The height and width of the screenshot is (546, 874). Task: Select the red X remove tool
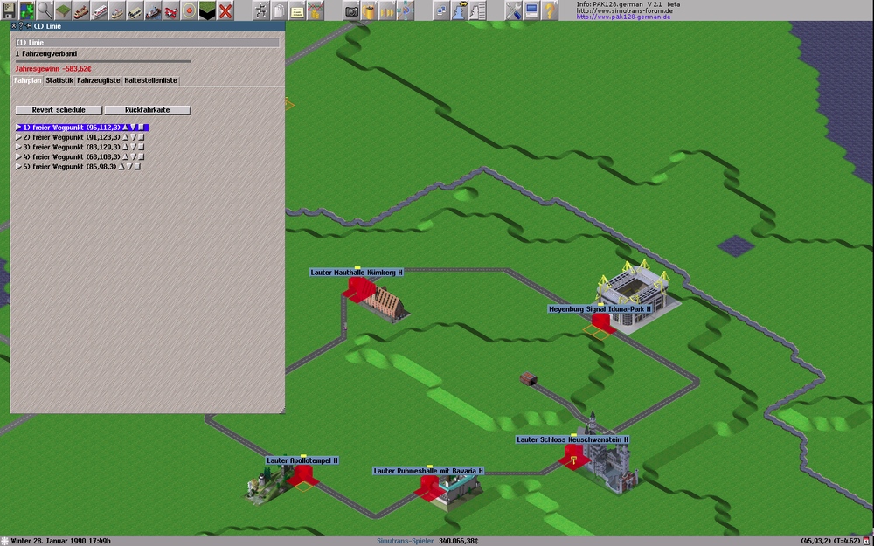[225, 10]
